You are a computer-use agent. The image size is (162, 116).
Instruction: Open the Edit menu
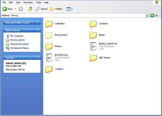click(x=11, y=2)
